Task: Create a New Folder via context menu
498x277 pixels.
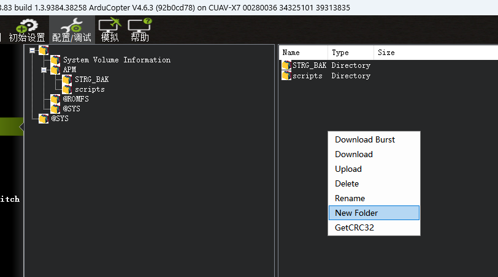Action: point(356,213)
